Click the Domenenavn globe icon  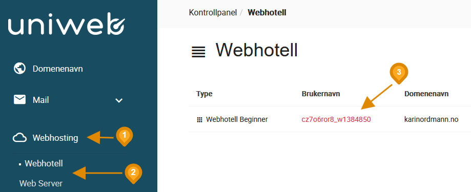point(19,69)
